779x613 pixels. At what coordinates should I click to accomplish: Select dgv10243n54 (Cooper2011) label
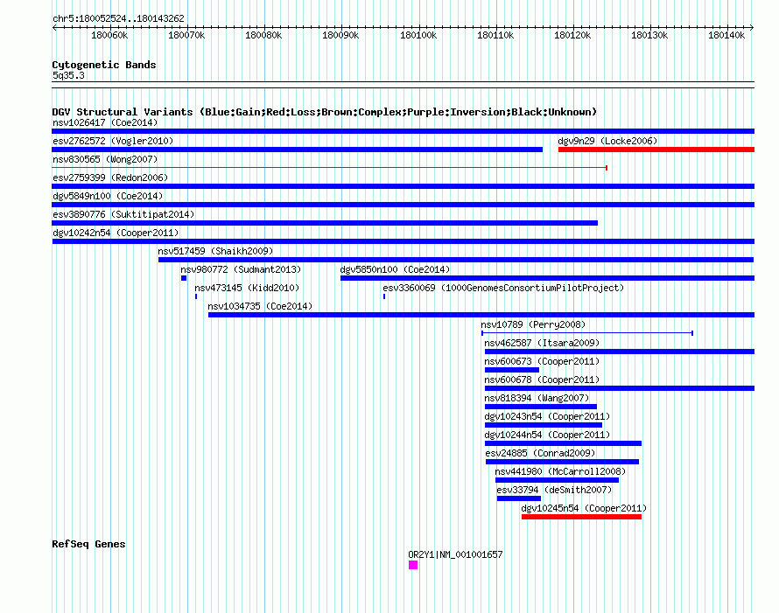pos(547,416)
